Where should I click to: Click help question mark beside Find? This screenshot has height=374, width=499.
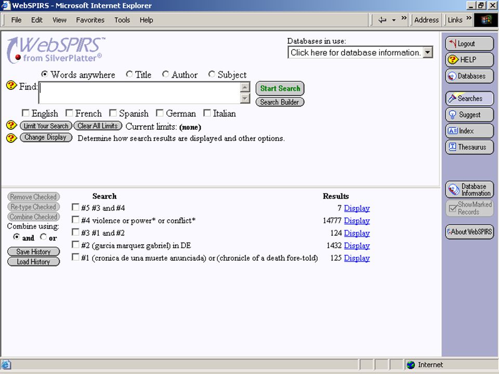click(11, 85)
